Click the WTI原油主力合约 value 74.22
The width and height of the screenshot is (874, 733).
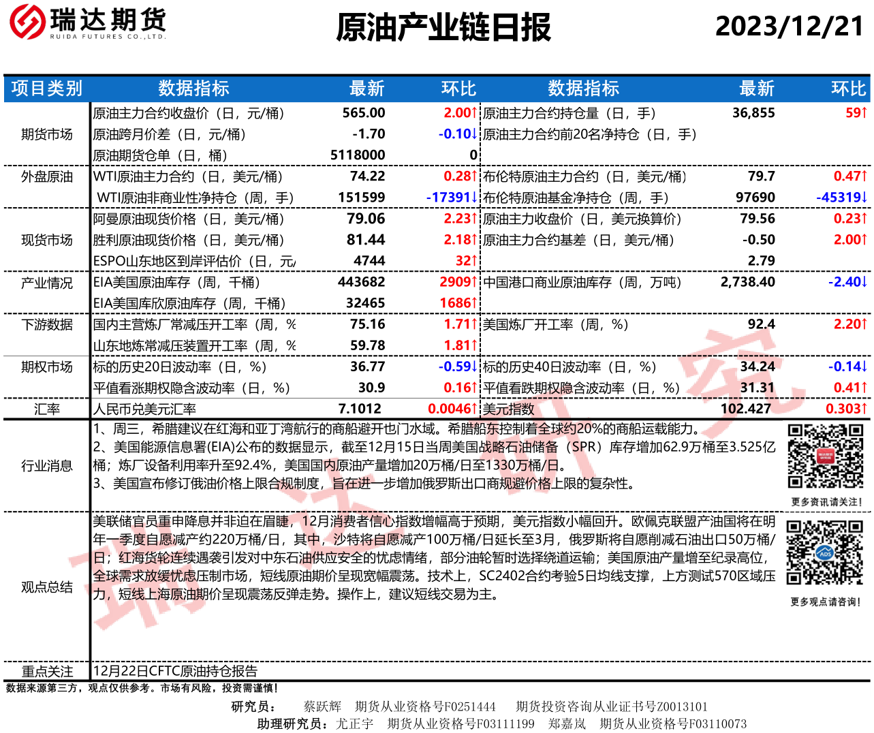(x=367, y=176)
